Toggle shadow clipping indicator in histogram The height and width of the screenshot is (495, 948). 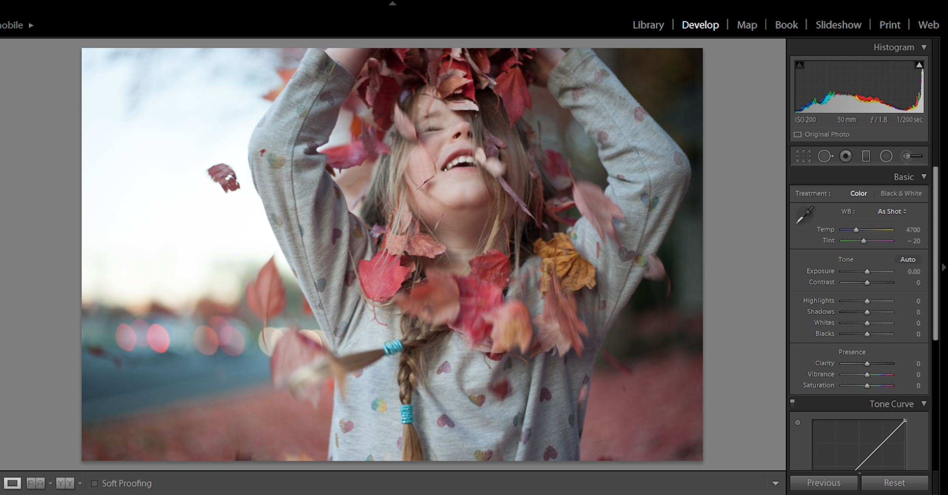tap(799, 65)
